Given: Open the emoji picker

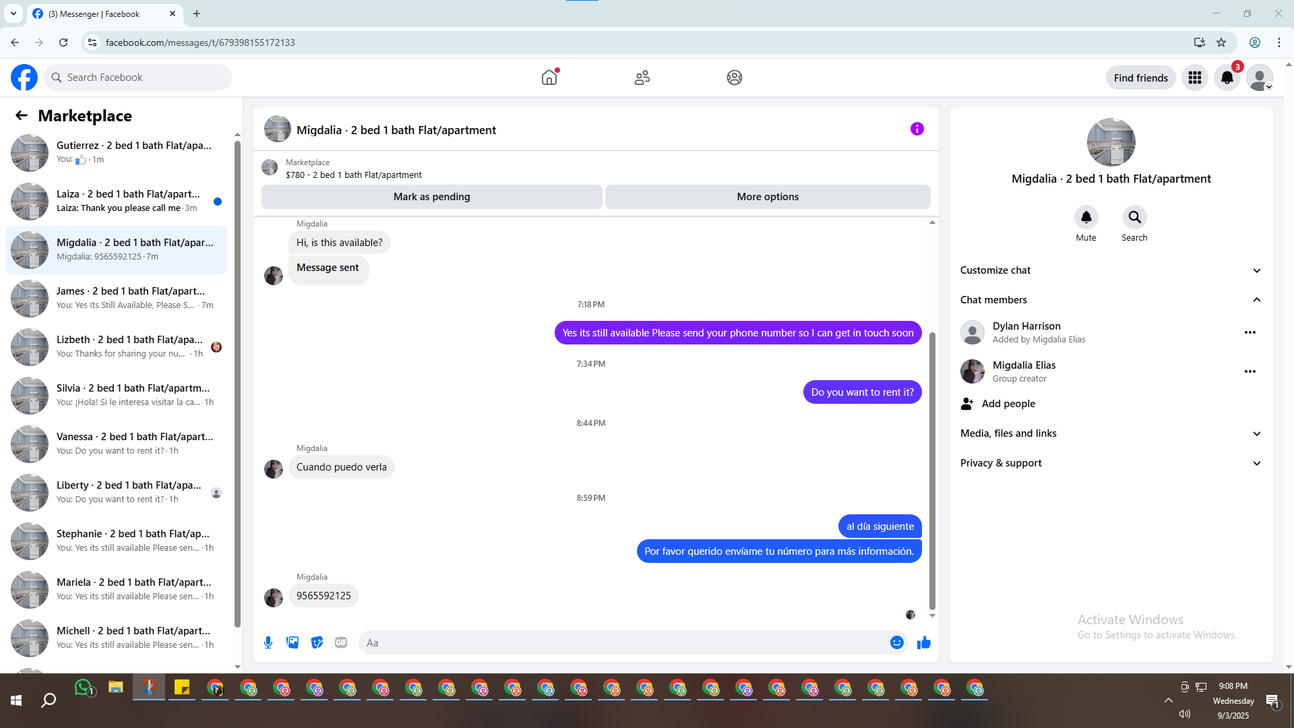Looking at the screenshot, I should tap(897, 642).
